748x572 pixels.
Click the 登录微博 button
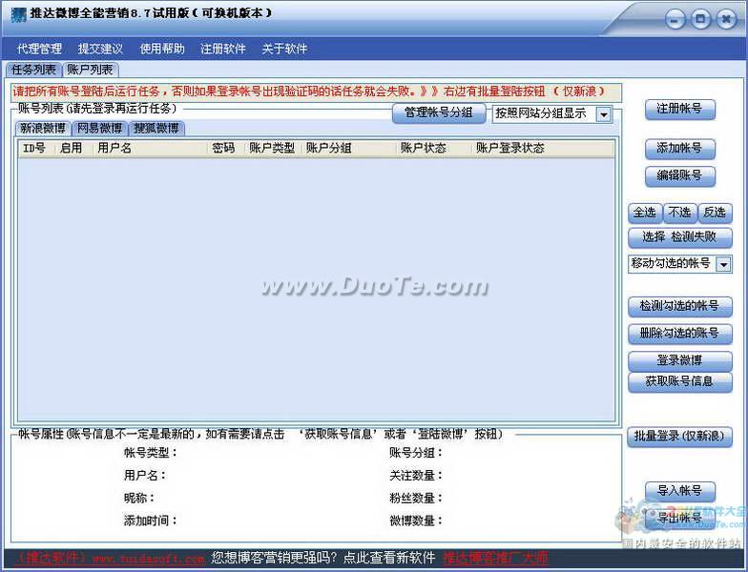(x=679, y=360)
